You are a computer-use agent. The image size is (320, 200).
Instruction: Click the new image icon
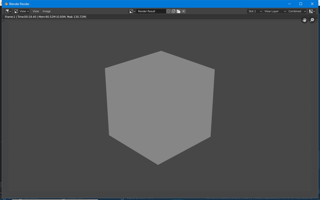(x=173, y=11)
